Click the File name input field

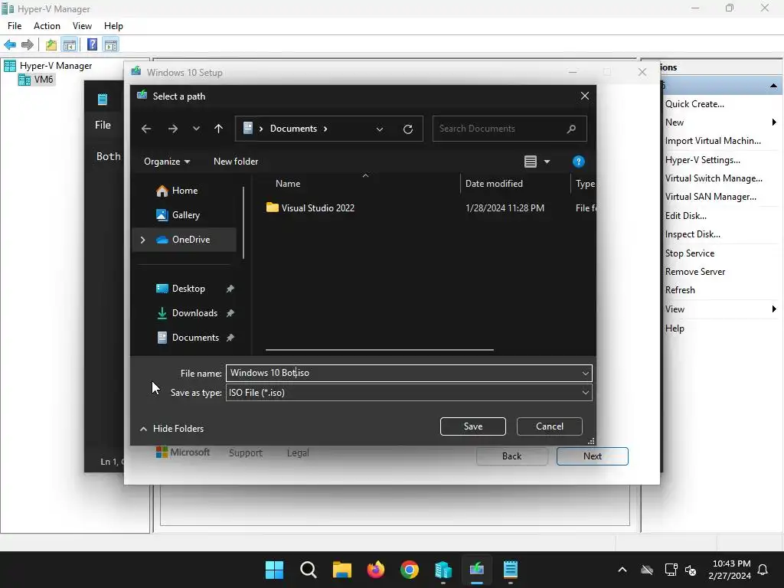403,373
